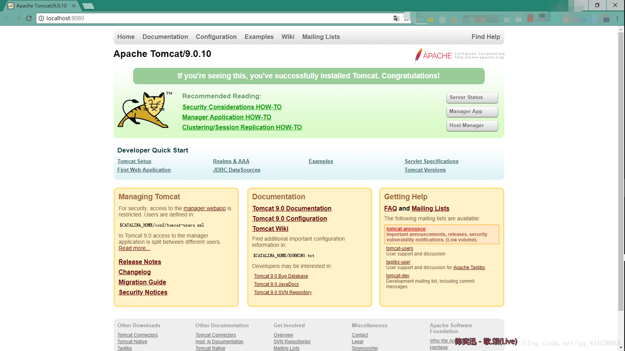This screenshot has height=351, width=625.
Task: Open the Configuration nav item
Action: coord(216,37)
